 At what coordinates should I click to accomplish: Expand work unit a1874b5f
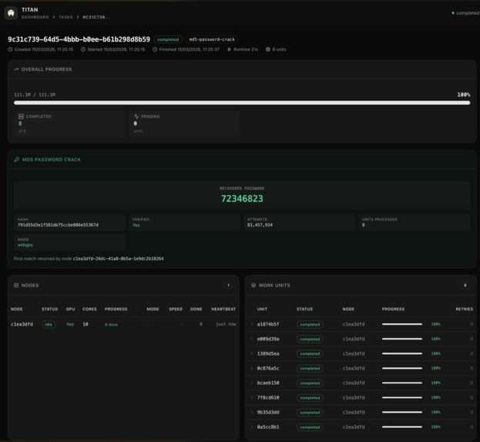[252, 324]
